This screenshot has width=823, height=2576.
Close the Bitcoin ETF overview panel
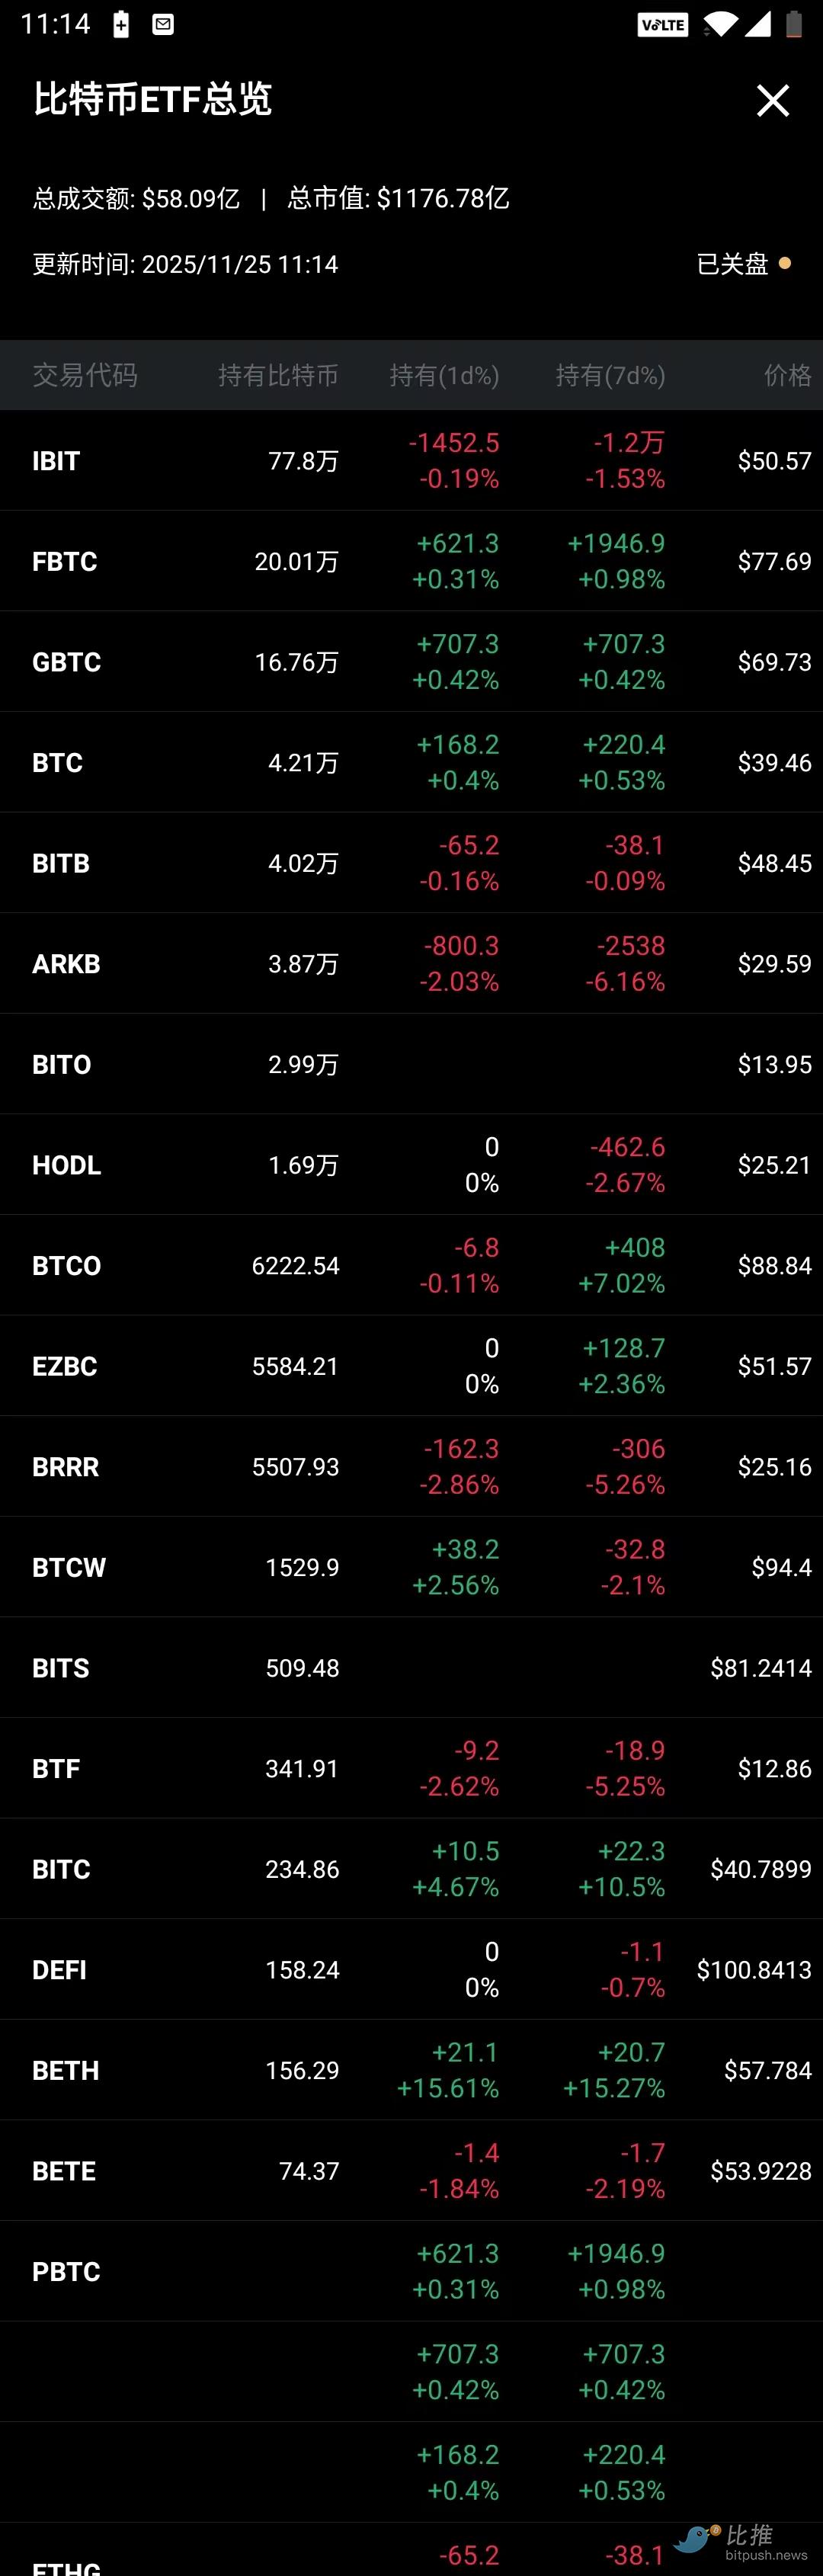pos(772,100)
